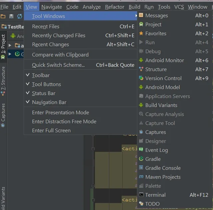Viewport: 213px width, 210px height.
Task: Click the Android Model icon
Action: [141, 87]
